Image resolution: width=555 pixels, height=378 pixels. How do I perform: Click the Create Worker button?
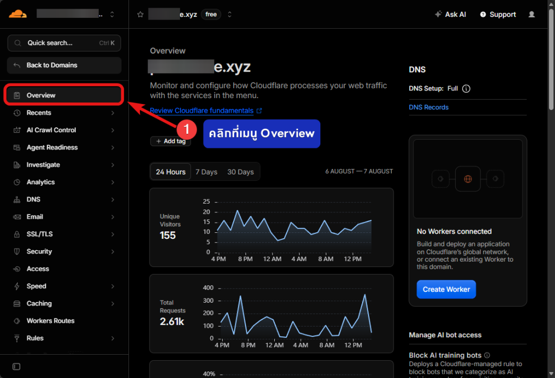point(446,289)
